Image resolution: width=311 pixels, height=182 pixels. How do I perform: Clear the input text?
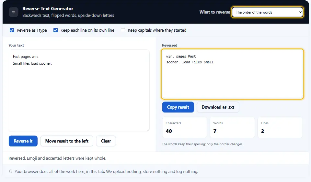point(106,141)
